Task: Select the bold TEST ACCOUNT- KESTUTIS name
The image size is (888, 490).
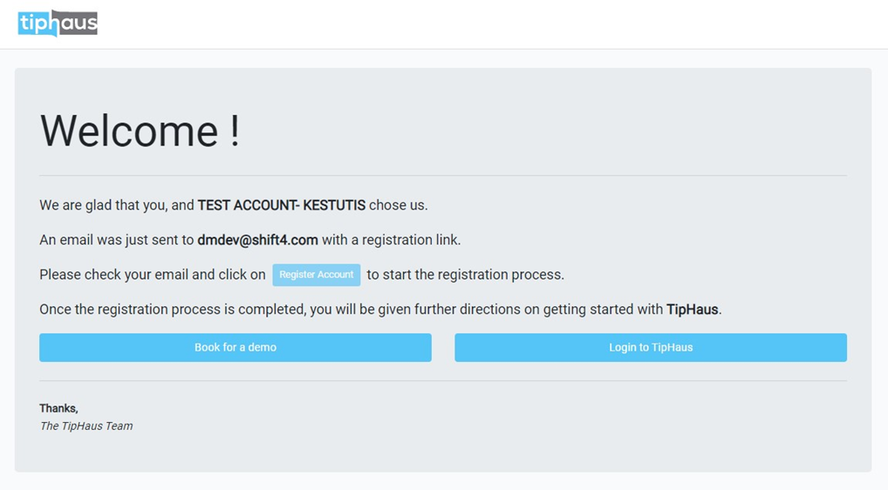Action: 281,206
